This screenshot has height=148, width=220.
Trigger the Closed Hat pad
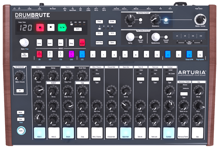(111, 133)
